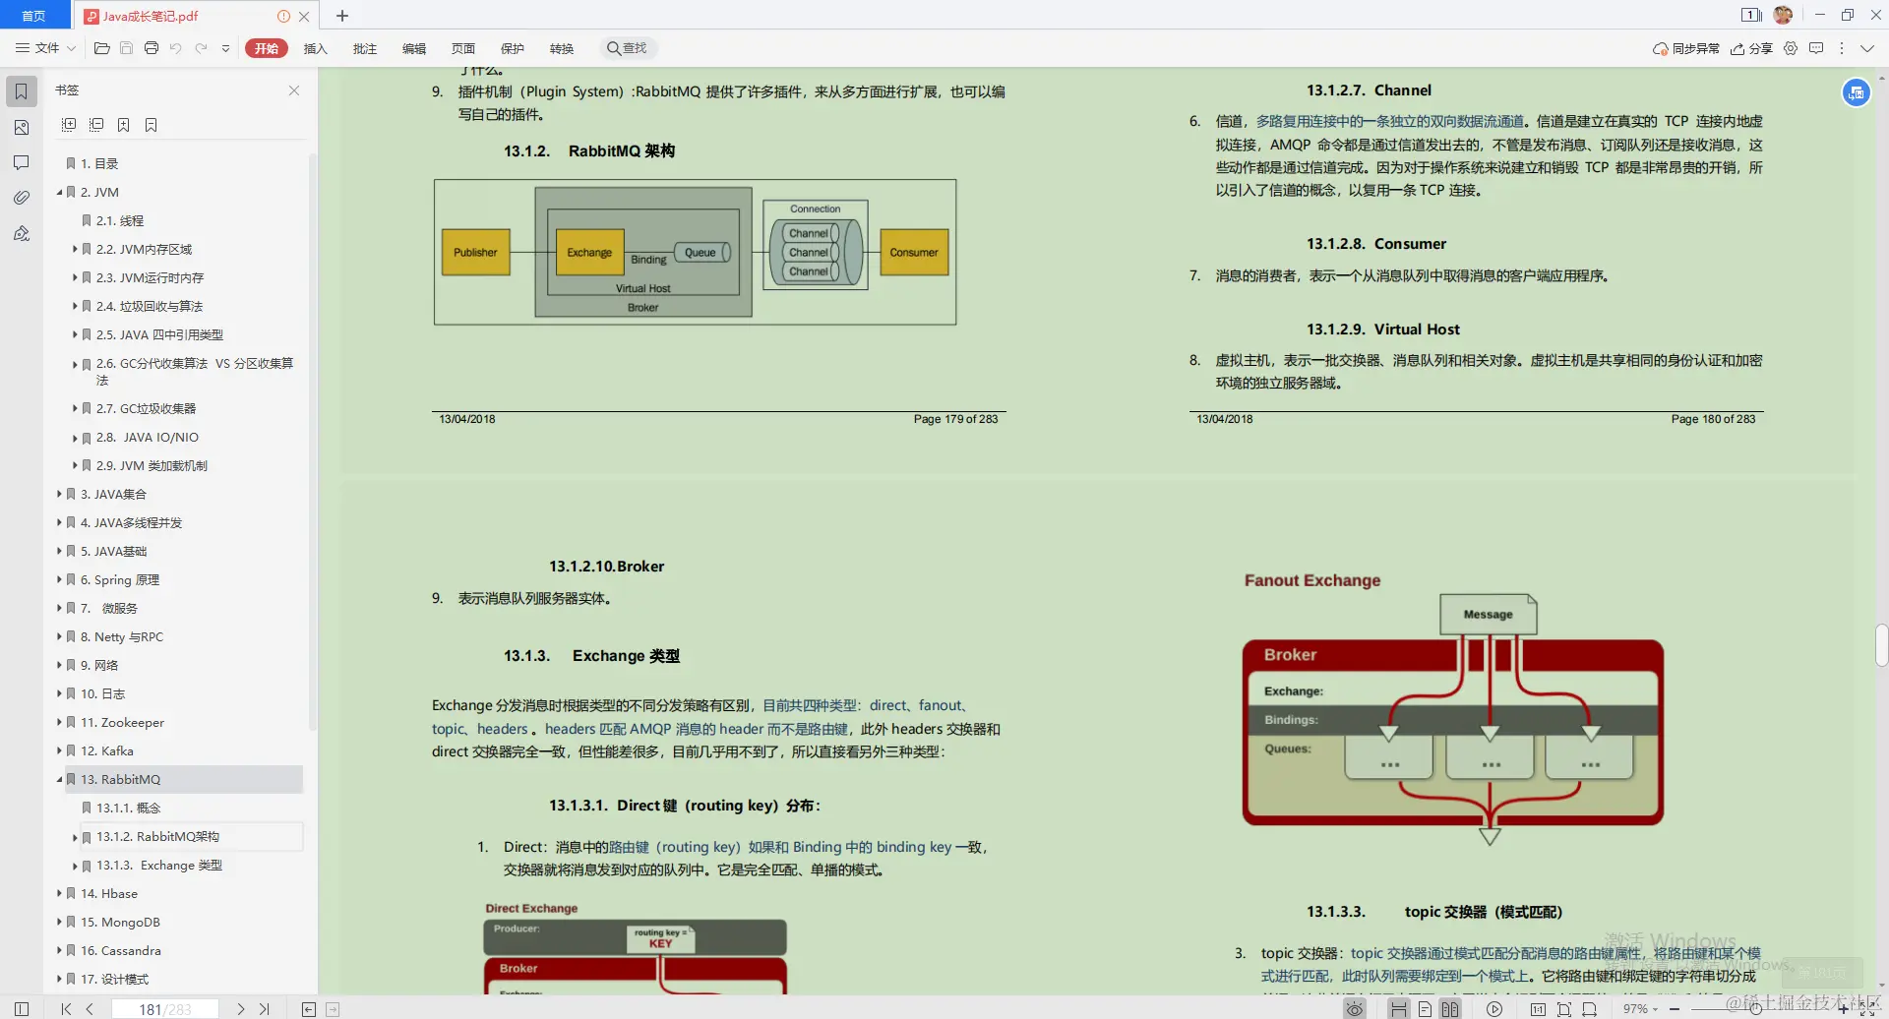1889x1019 pixels.
Task: Switch to the 编辑 tab
Action: point(414,48)
